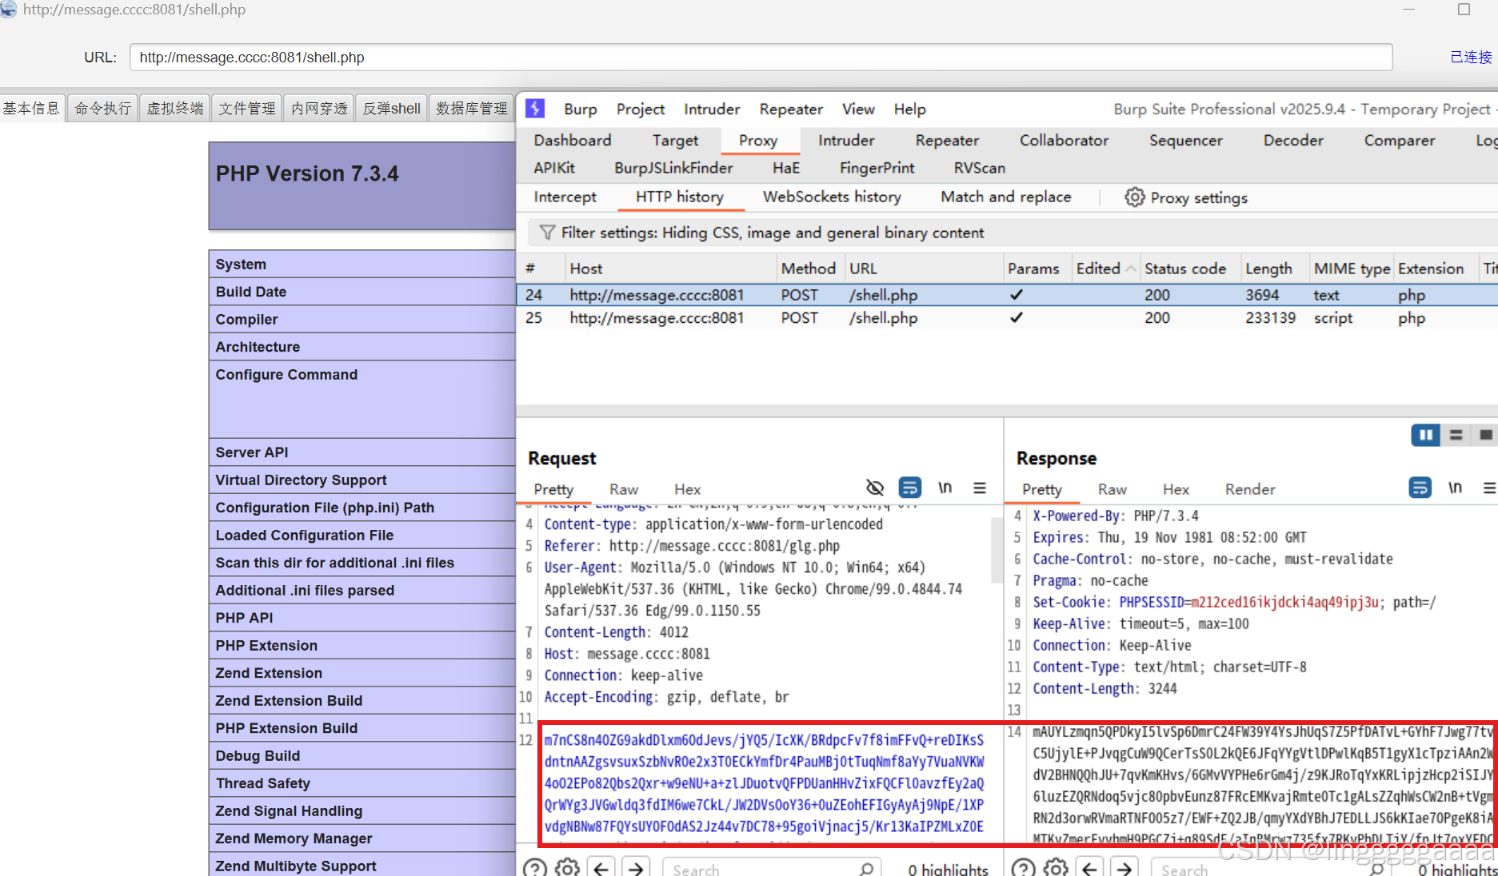Go to next match in Request search
Image resolution: width=1498 pixels, height=876 pixels.
(x=636, y=868)
